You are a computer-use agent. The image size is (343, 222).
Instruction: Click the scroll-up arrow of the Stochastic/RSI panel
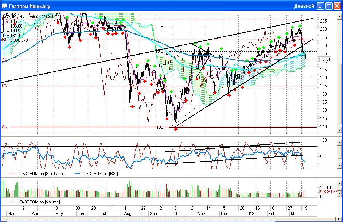339,142
